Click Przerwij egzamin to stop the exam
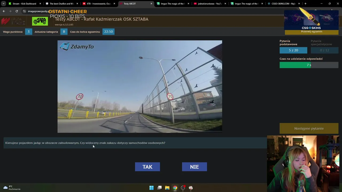This screenshot has width=342, height=192. click(312, 32)
